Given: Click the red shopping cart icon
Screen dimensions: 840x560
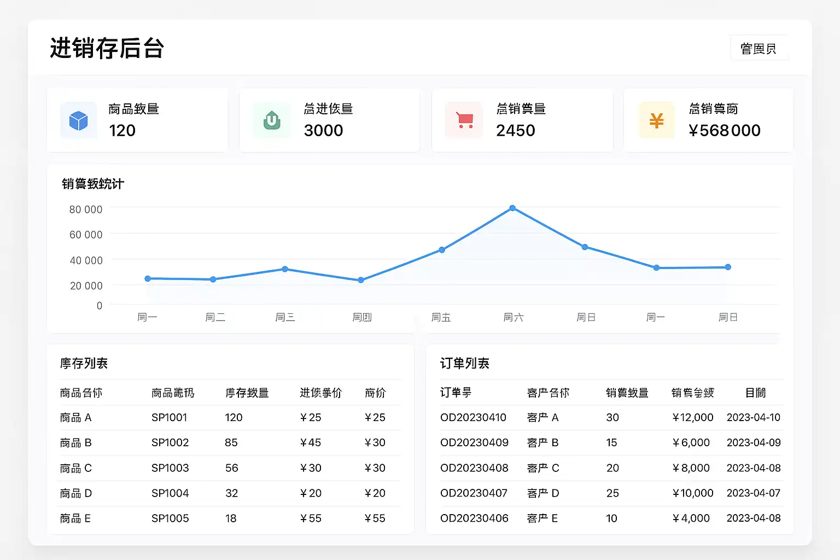Looking at the screenshot, I should 464,120.
